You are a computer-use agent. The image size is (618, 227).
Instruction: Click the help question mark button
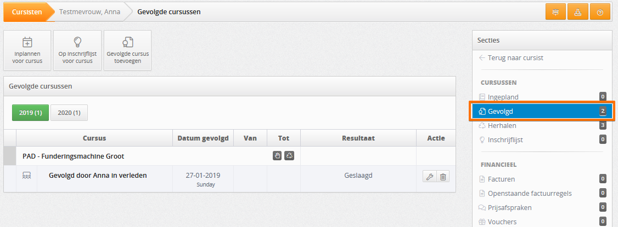600,12
